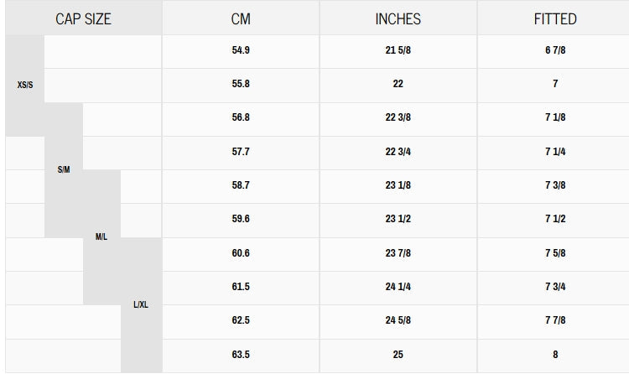Viewport: 629px width, 374px height.
Task: Select the XS/S cap size label
Action: [x=25, y=85]
